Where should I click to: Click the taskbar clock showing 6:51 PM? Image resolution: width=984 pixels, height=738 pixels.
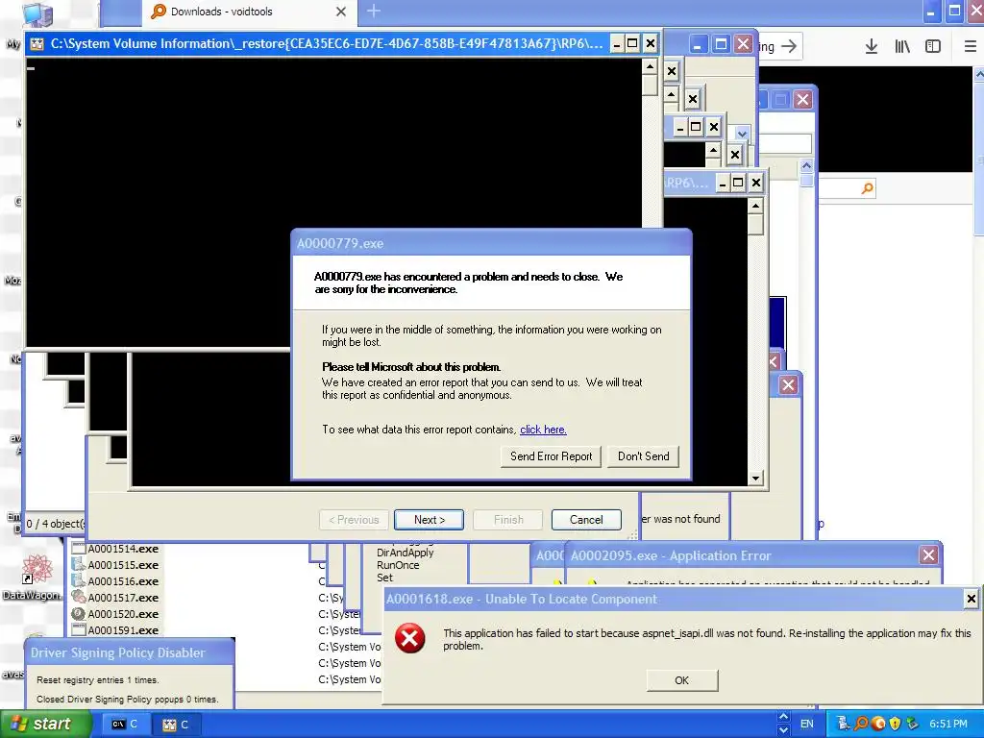click(x=948, y=724)
